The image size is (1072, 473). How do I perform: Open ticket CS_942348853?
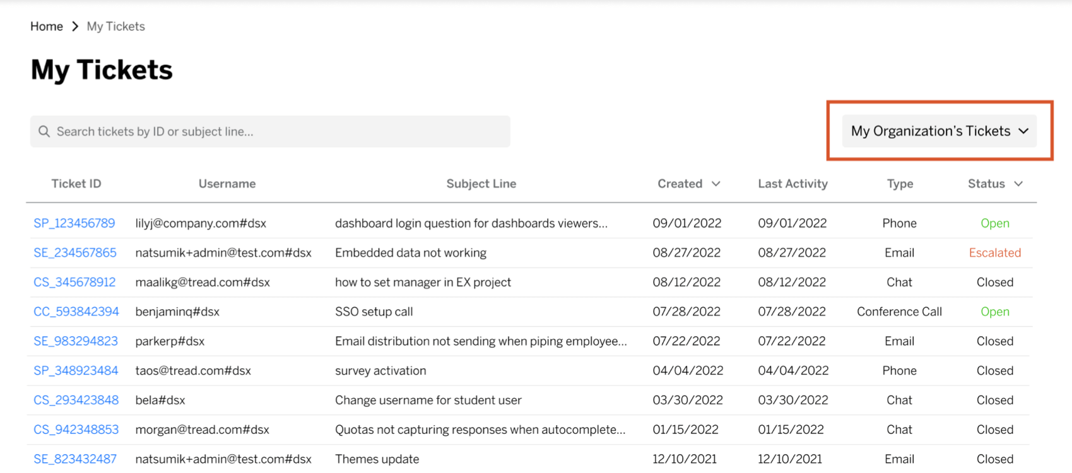76,429
